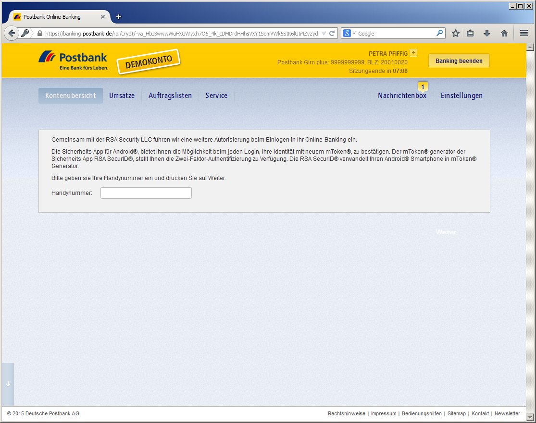Go to browser home page icon
The height and width of the screenshot is (423, 536).
[x=504, y=33]
